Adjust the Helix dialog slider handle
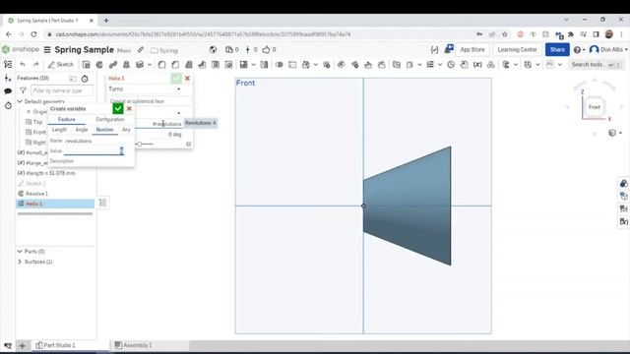The width and height of the screenshot is (630, 354). point(140,144)
